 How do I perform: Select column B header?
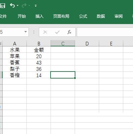click(39, 43)
